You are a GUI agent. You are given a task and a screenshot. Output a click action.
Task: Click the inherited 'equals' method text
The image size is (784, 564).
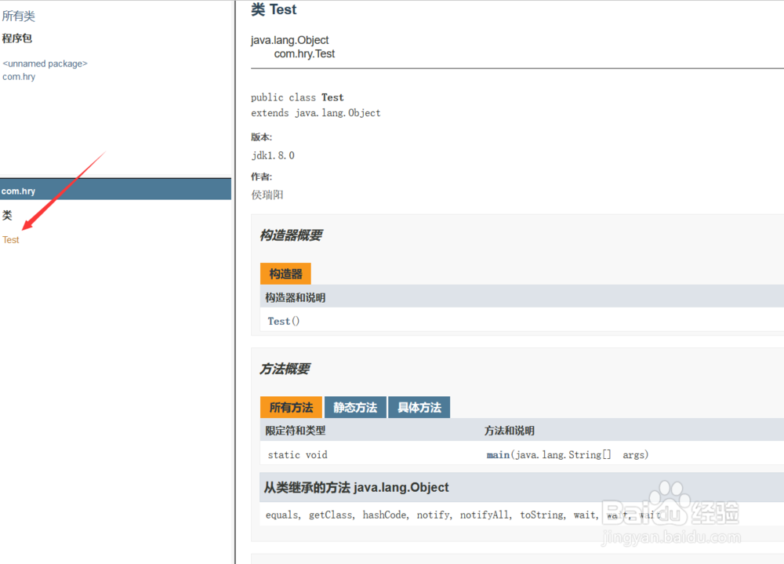(x=281, y=515)
